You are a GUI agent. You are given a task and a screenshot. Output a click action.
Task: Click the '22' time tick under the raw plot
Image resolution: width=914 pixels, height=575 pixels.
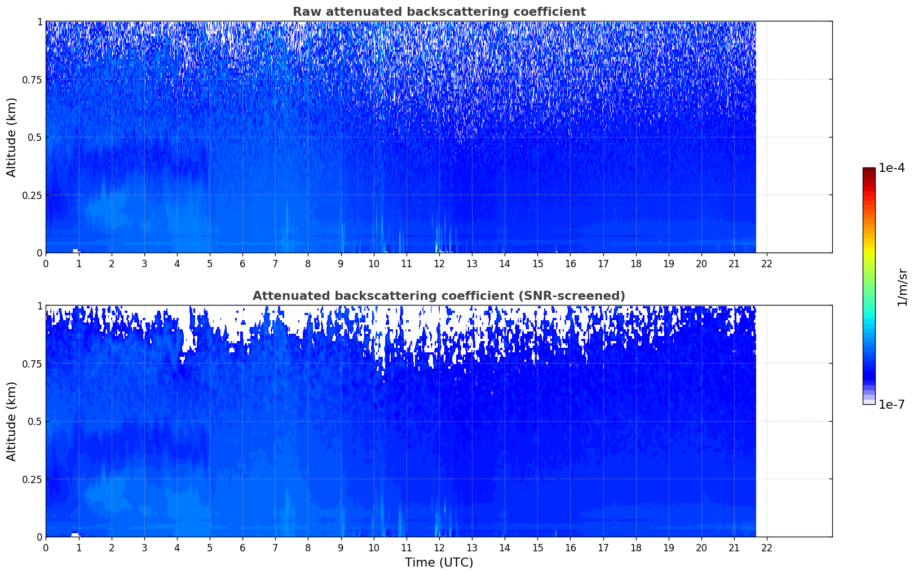[767, 263]
